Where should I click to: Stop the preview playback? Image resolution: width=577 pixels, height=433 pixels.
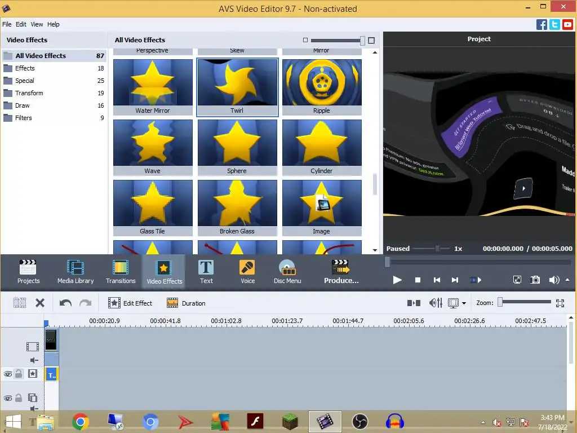point(418,280)
